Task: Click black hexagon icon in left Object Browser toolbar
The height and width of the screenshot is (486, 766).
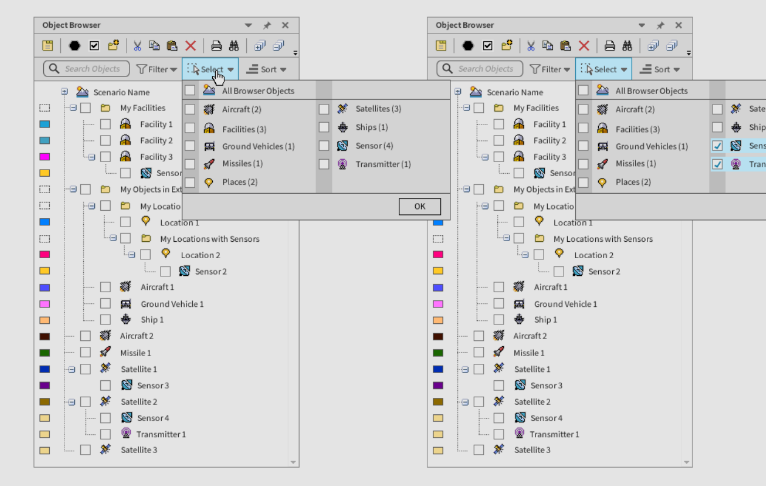Action: 75,46
